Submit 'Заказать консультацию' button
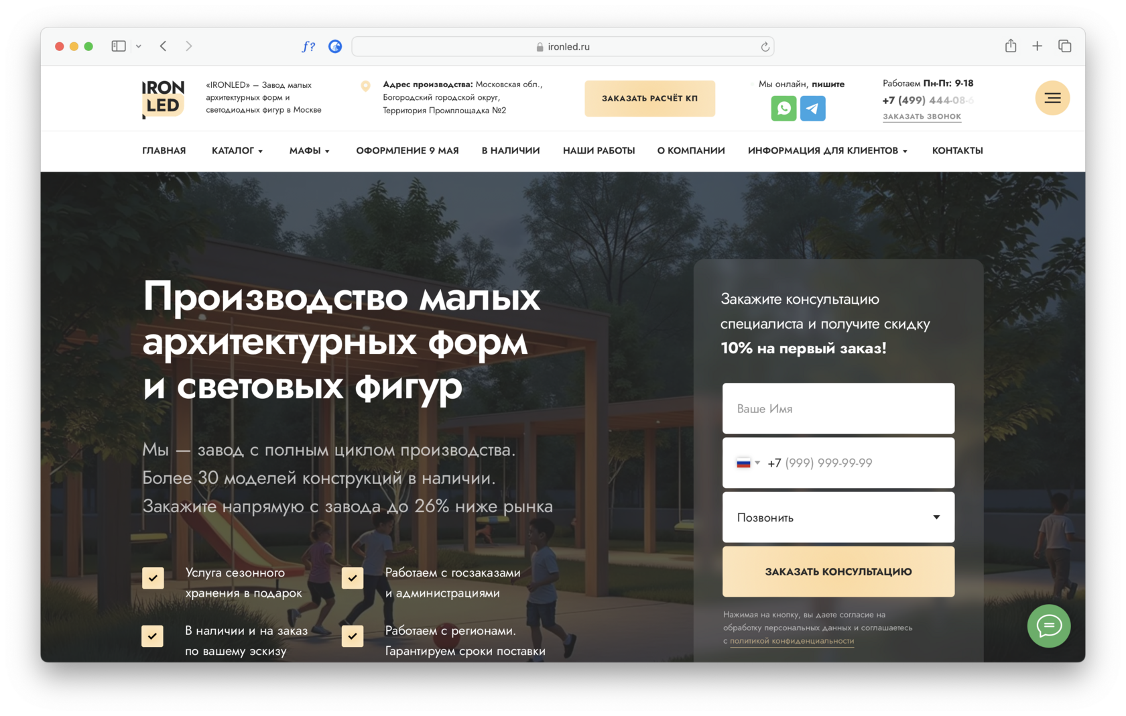1126x716 pixels. [838, 572]
